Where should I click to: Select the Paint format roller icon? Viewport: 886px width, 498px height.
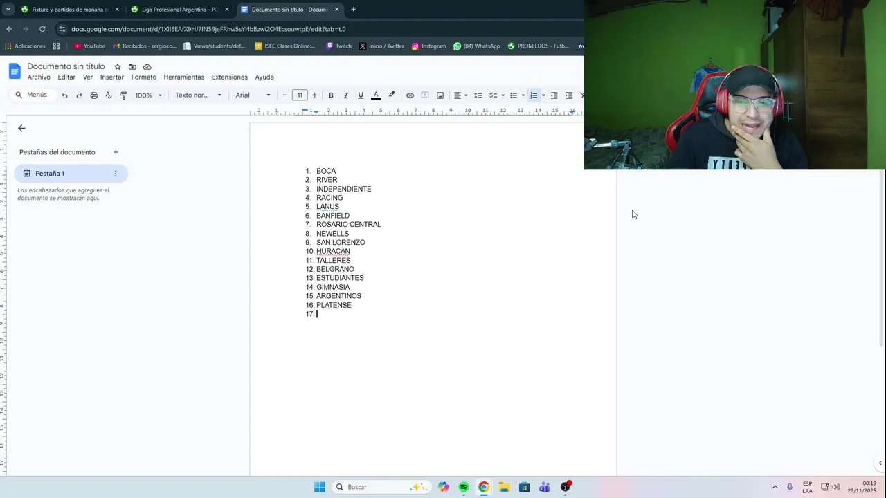tap(123, 95)
